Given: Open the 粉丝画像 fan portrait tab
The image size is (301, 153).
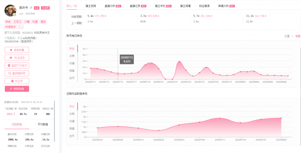Looking at the screenshot, I should pyautogui.click(x=204, y=6).
